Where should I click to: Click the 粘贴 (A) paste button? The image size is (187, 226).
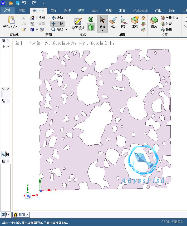pyautogui.click(x=10, y=22)
